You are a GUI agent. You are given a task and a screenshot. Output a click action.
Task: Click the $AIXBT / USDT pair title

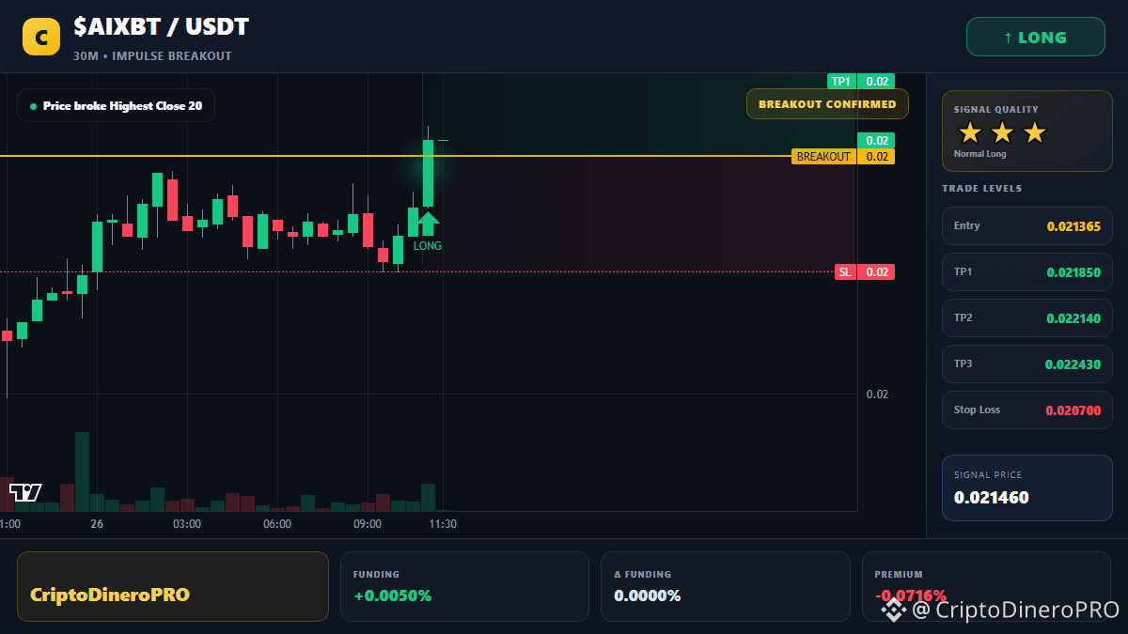point(162,27)
